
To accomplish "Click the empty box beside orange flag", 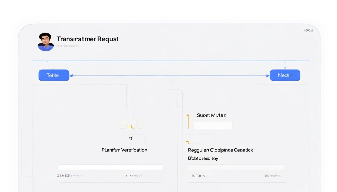I will coord(201,139).
